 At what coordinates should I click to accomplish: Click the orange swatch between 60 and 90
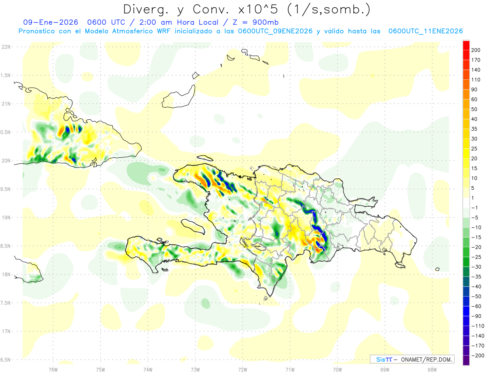[466, 94]
